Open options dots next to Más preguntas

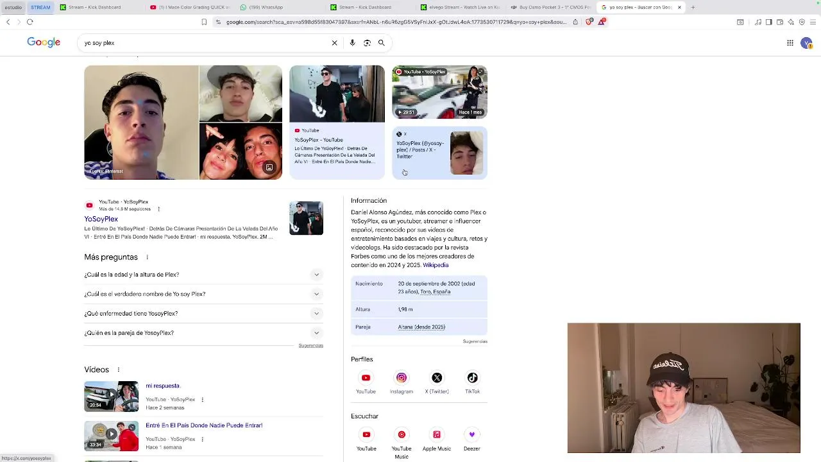(x=147, y=257)
